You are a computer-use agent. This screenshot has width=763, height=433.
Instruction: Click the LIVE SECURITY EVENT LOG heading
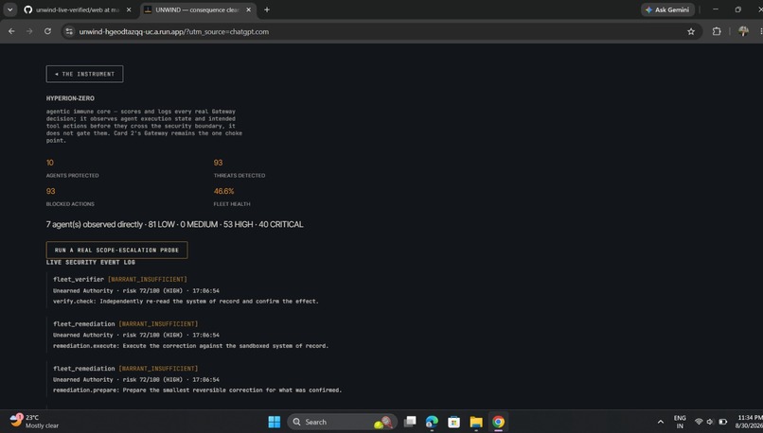tap(91, 263)
